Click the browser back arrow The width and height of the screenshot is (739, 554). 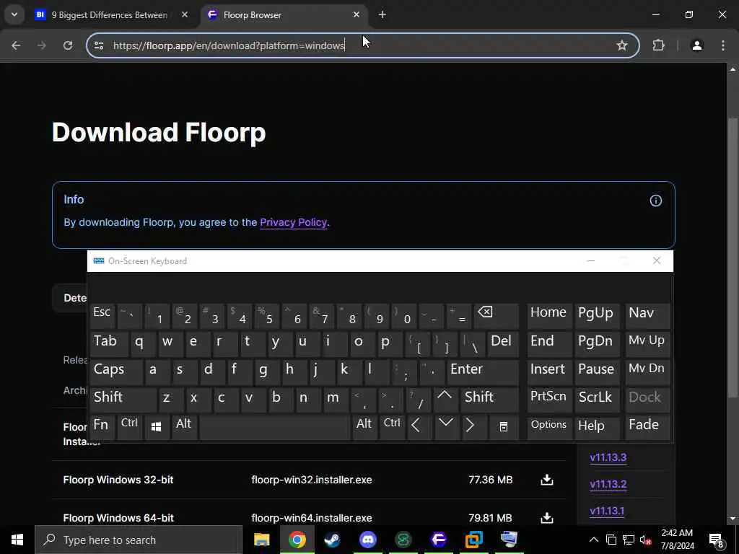tap(16, 45)
